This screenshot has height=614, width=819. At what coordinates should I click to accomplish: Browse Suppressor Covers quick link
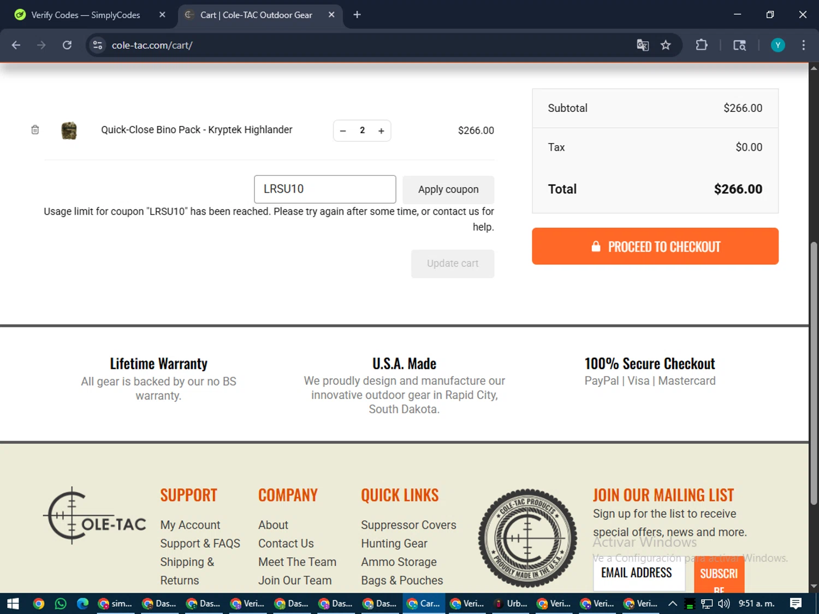408,525
